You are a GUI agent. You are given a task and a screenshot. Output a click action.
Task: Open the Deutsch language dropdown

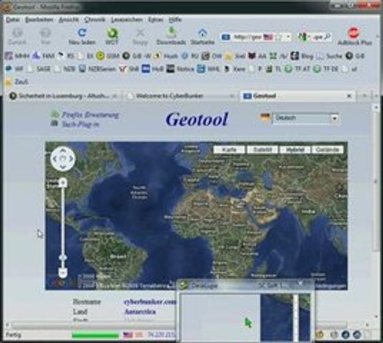coord(305,118)
